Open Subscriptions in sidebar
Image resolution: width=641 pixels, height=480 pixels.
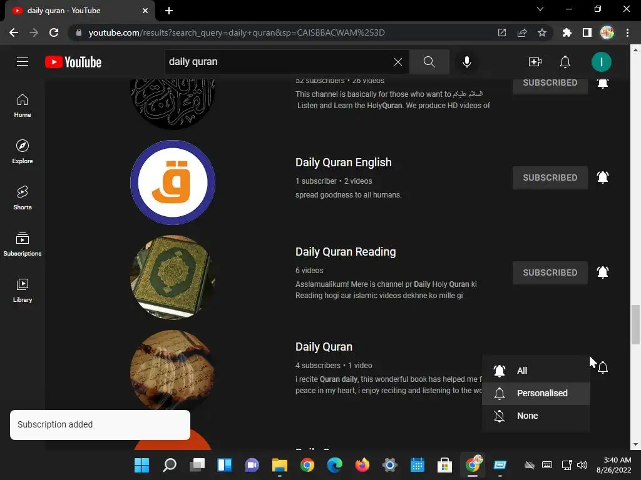[23, 244]
